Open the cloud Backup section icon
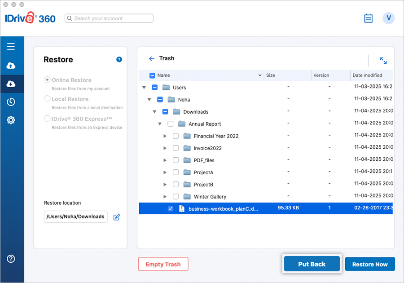Screen dimensions: 404x283 coord(11,66)
